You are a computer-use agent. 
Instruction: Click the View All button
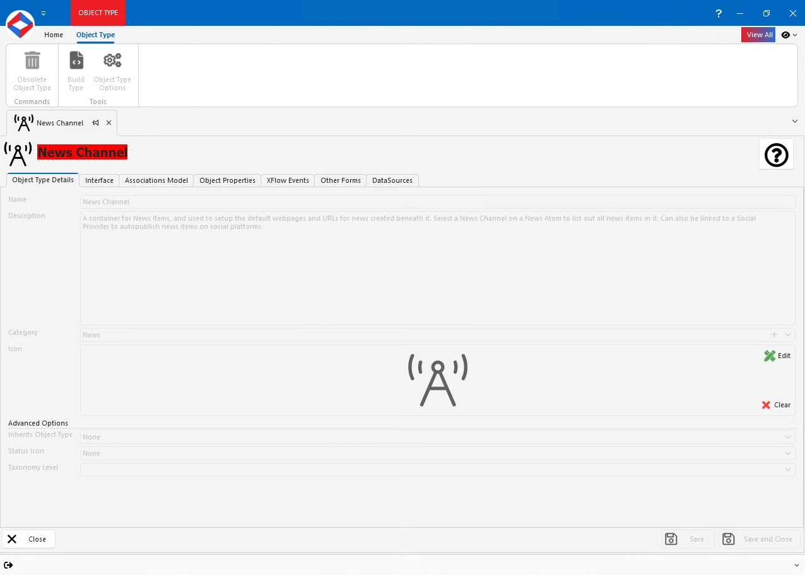pyautogui.click(x=758, y=35)
